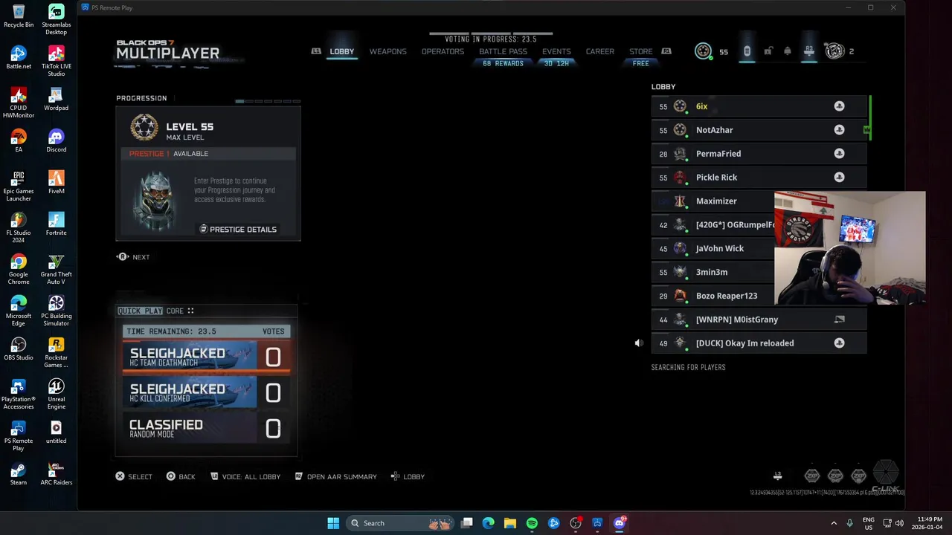Click the Quick Play Core playlist label

155,311
